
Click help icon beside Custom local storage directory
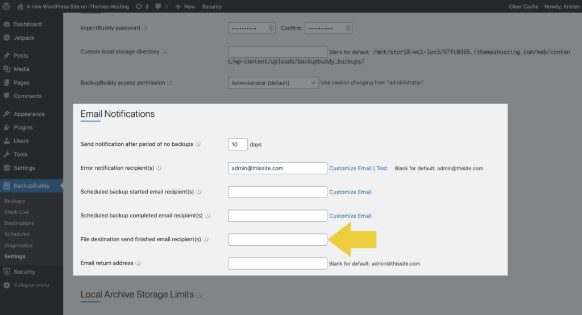click(x=164, y=52)
